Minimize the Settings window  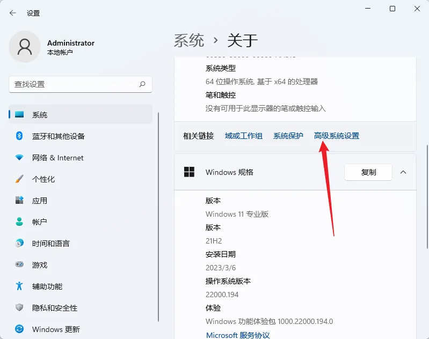tap(368, 9)
